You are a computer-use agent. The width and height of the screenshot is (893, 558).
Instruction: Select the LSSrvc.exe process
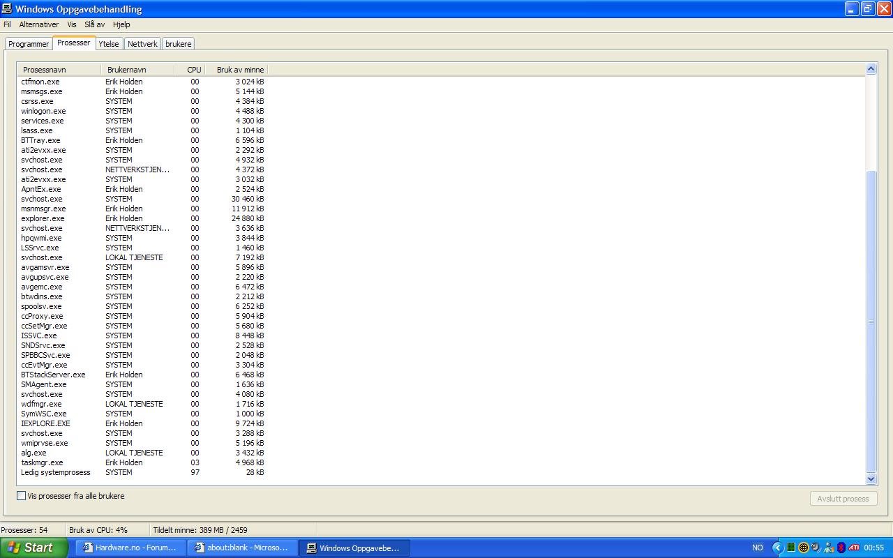[142, 248]
